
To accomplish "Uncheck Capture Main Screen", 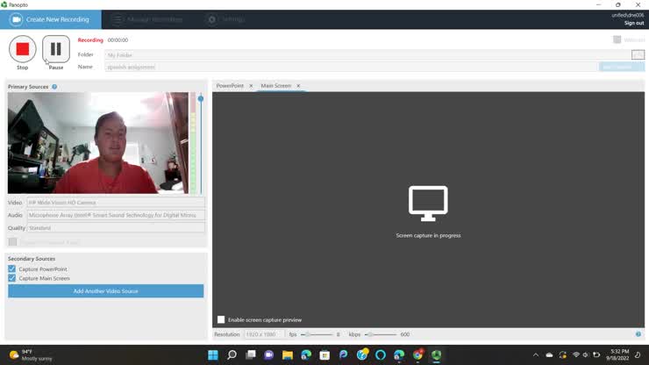I will [x=12, y=278].
